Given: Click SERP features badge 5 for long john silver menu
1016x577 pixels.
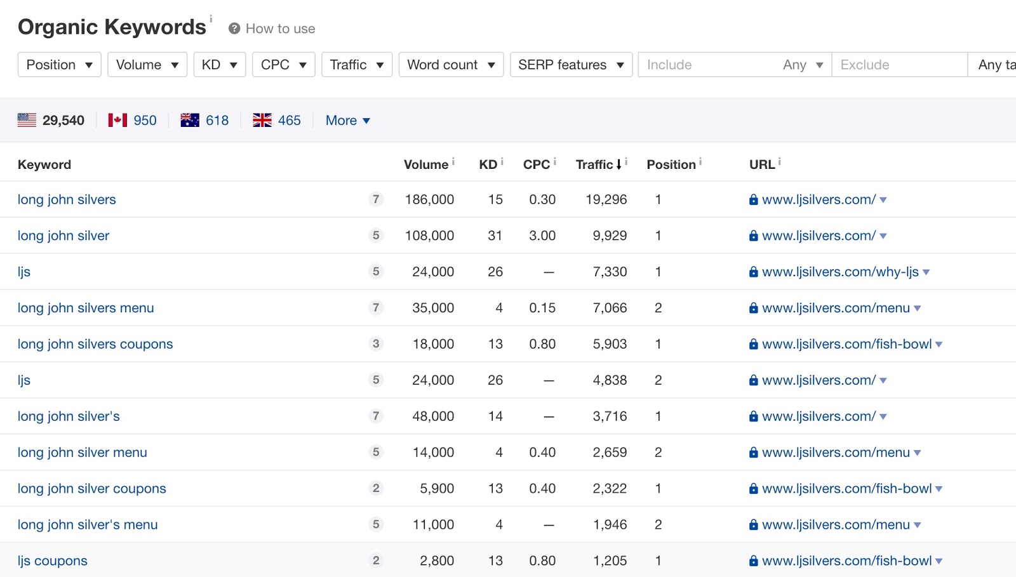Looking at the screenshot, I should pos(376,452).
